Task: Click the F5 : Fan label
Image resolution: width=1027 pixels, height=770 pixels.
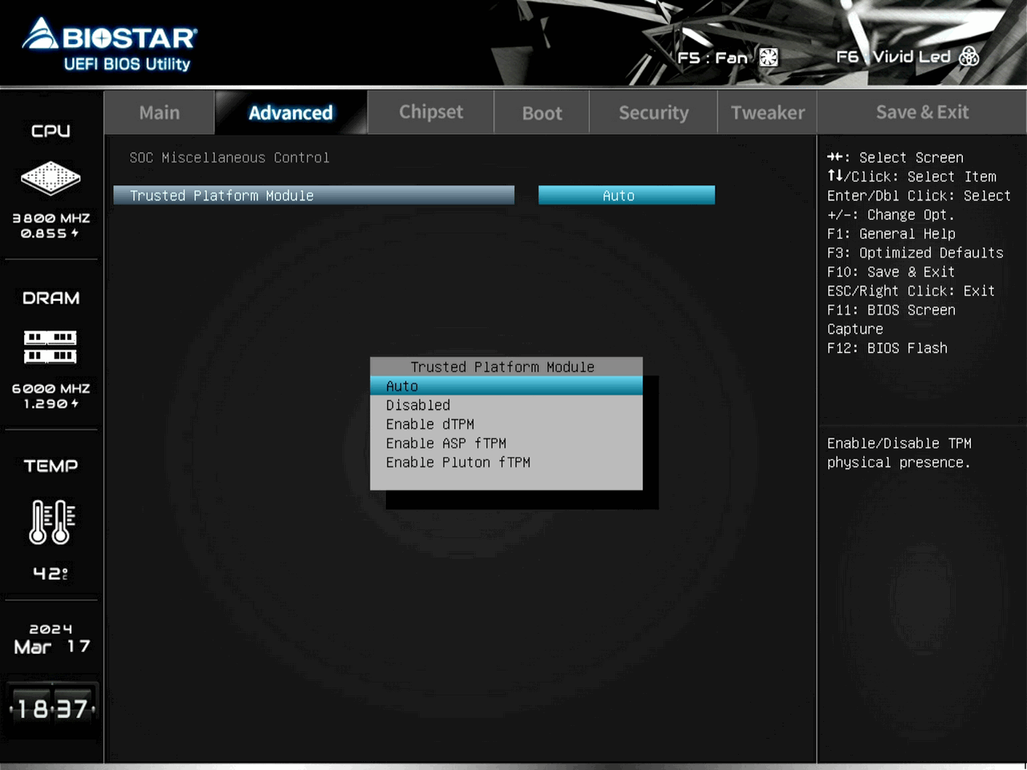Action: click(x=712, y=58)
